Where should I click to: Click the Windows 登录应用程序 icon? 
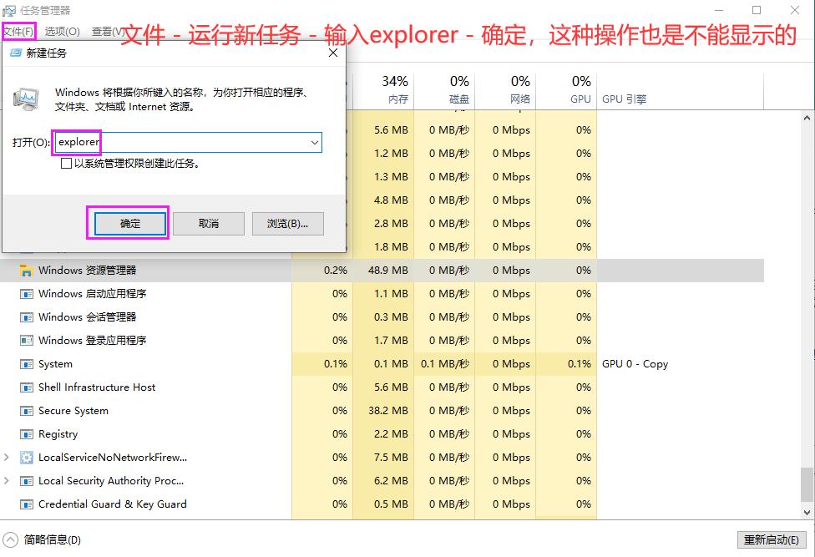click(x=28, y=341)
